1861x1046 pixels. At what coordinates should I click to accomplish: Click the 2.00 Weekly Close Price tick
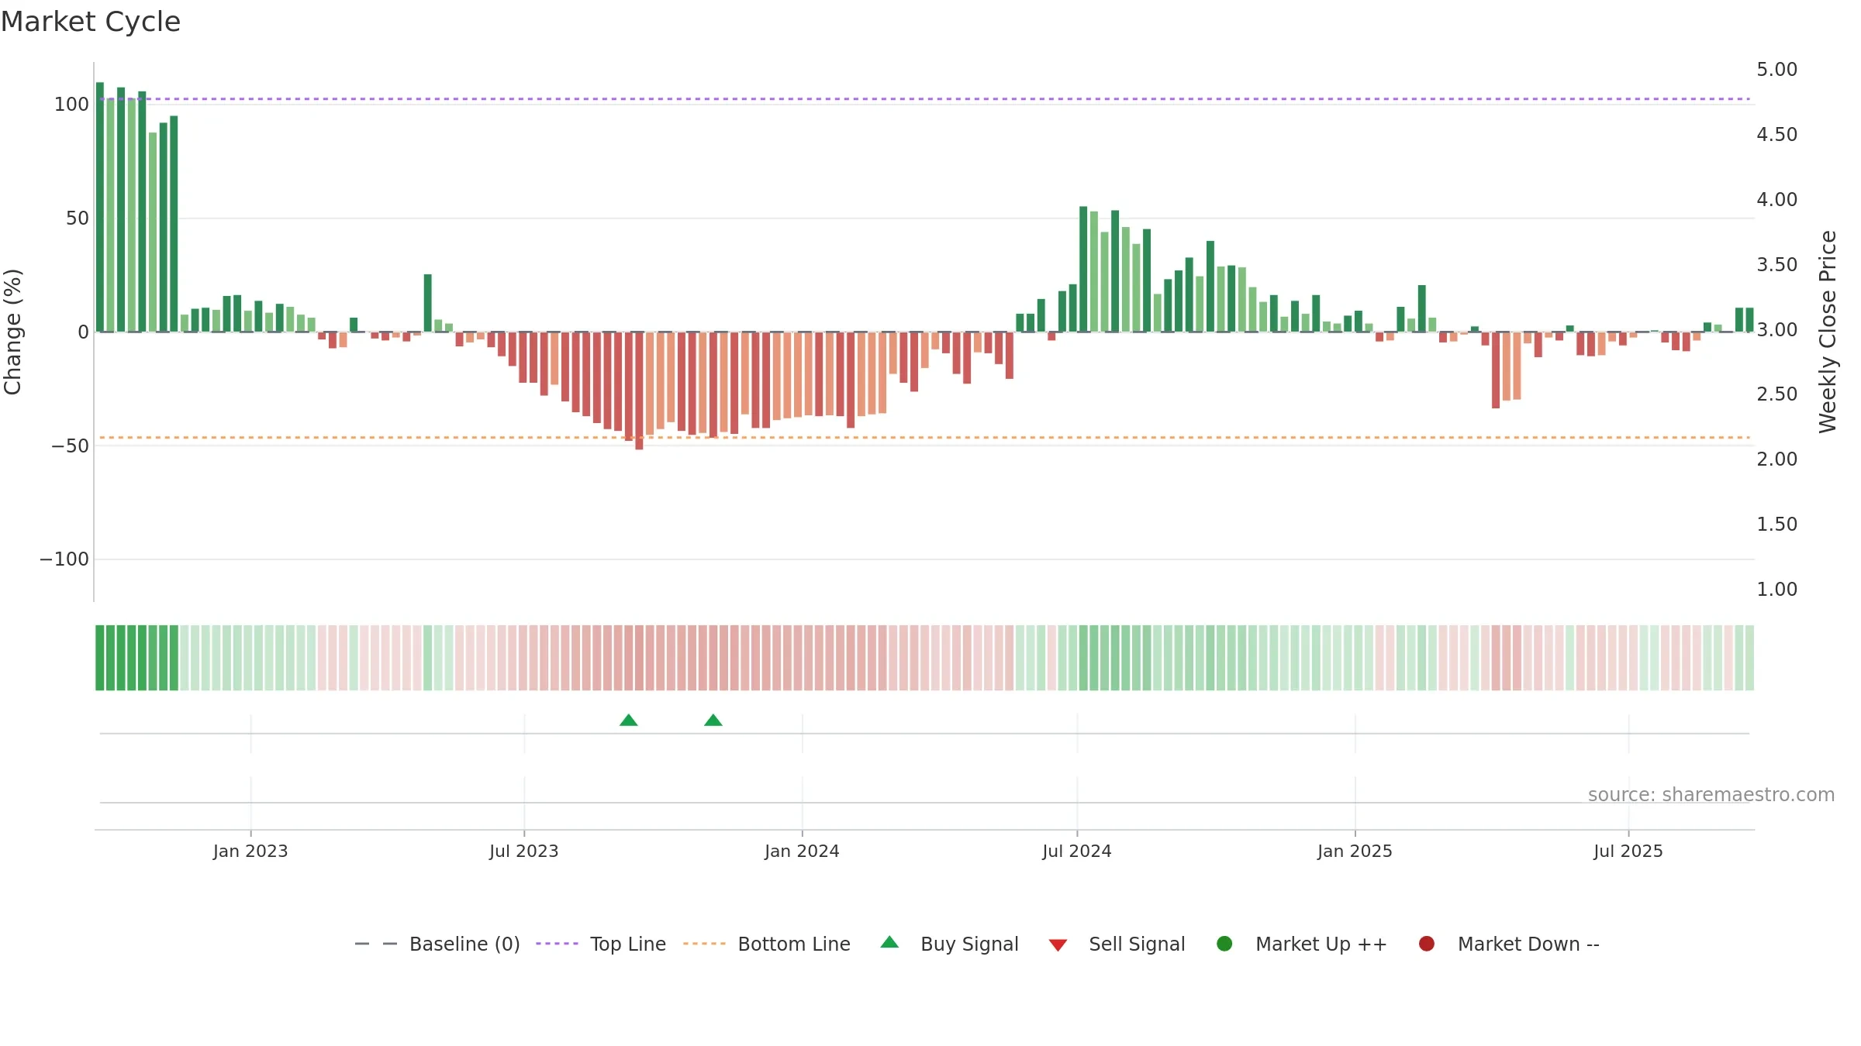click(x=1777, y=459)
